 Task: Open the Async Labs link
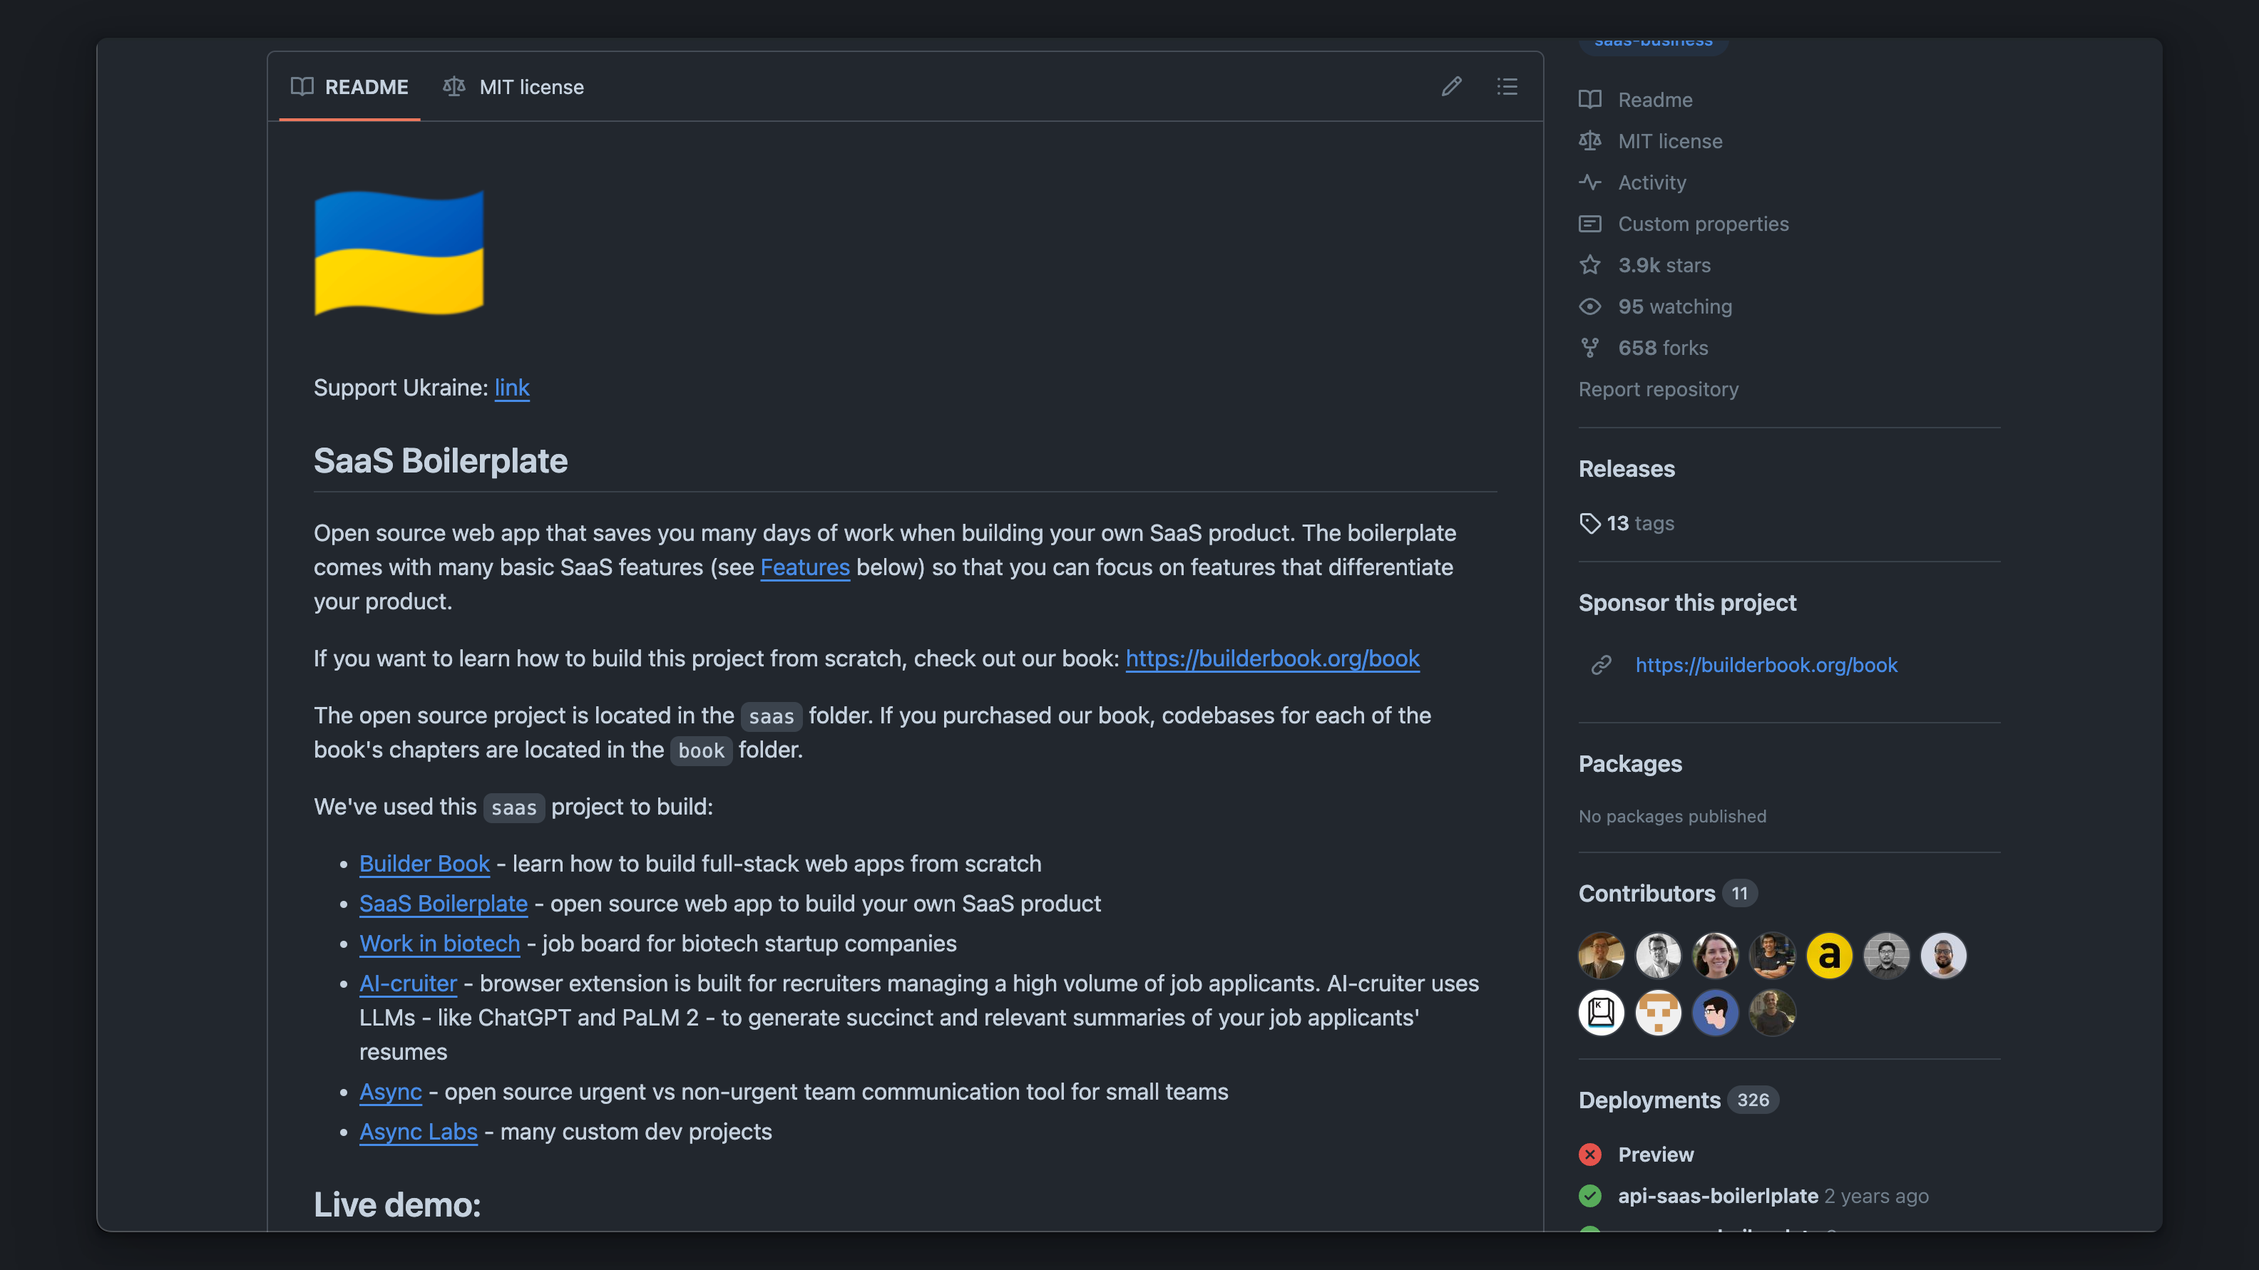[x=419, y=1132]
